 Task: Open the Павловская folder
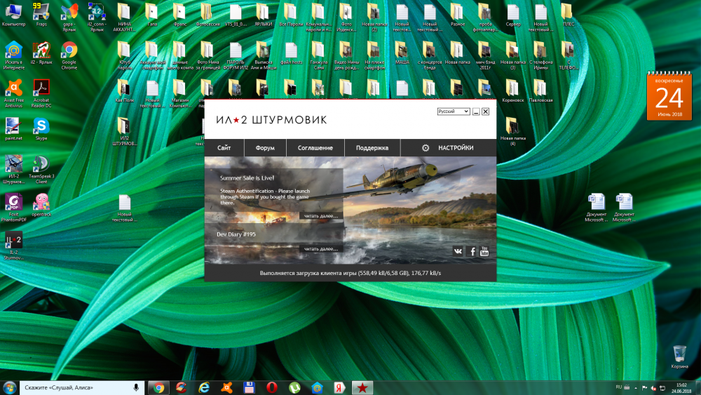pos(540,91)
